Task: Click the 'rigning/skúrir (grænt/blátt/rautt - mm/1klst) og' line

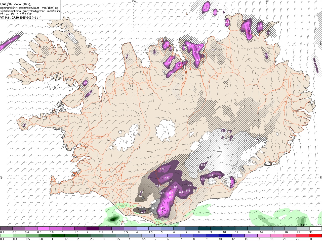Action: 29,8
